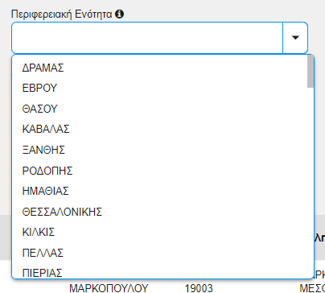Image resolution: width=325 pixels, height=293 pixels.
Task: Choose ΞΑΝΘΗΣ from the options
Action: click(162, 150)
